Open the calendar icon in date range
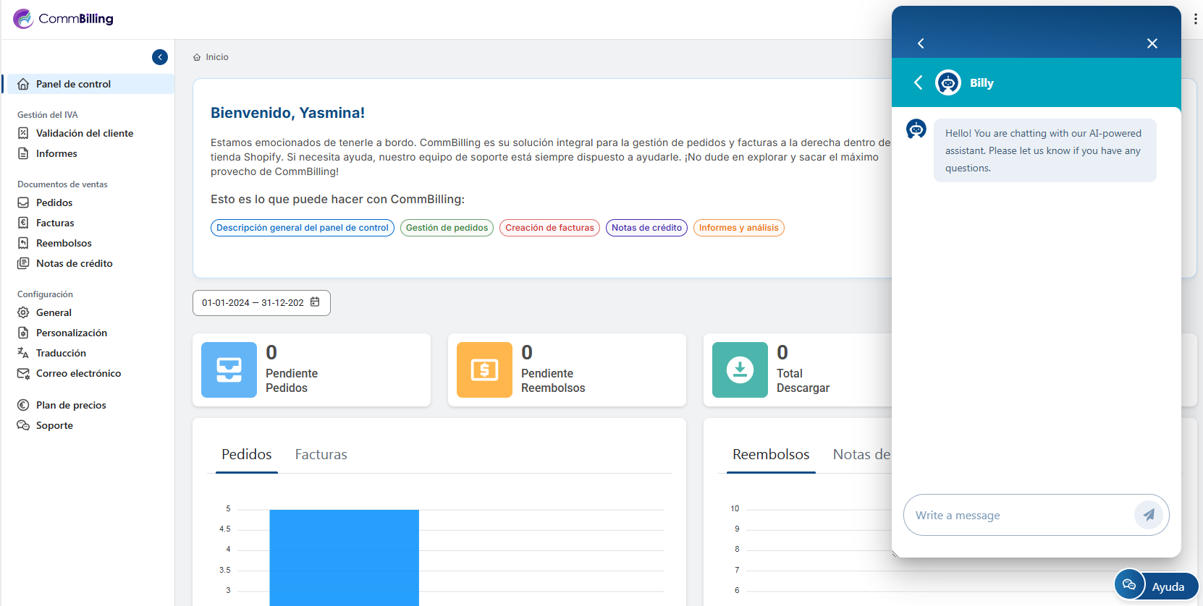This screenshot has height=606, width=1203. pos(315,302)
